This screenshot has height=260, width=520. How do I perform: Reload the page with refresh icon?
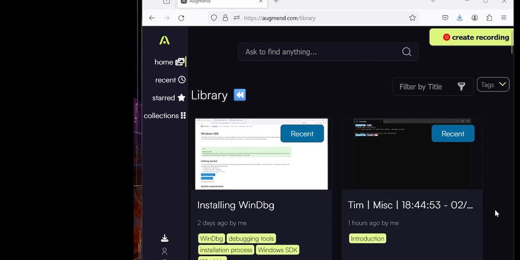(181, 18)
